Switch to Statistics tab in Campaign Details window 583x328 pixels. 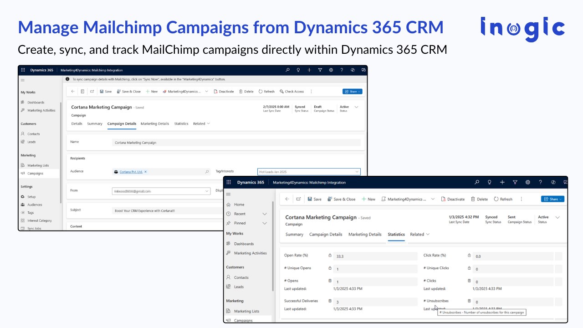(181, 123)
